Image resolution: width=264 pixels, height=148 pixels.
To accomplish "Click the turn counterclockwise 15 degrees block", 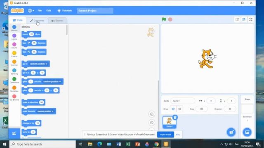I will pyautogui.click(x=34, y=52).
